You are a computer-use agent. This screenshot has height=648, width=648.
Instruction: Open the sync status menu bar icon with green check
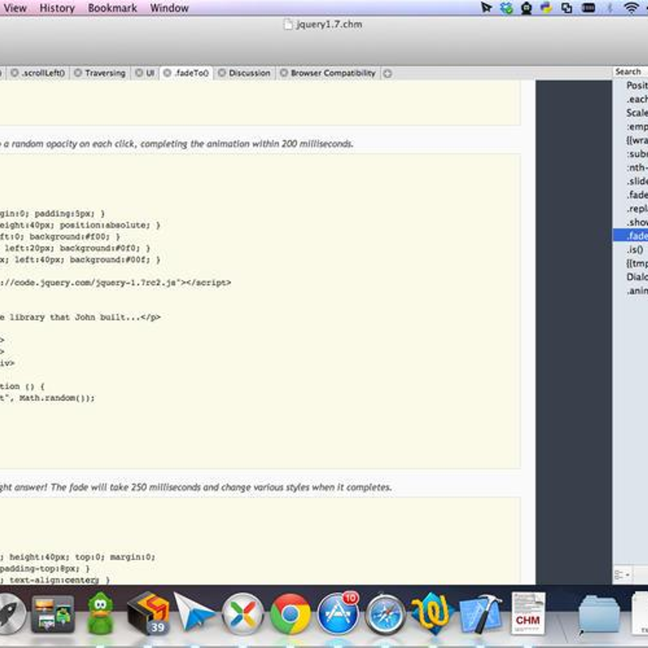[x=506, y=8]
